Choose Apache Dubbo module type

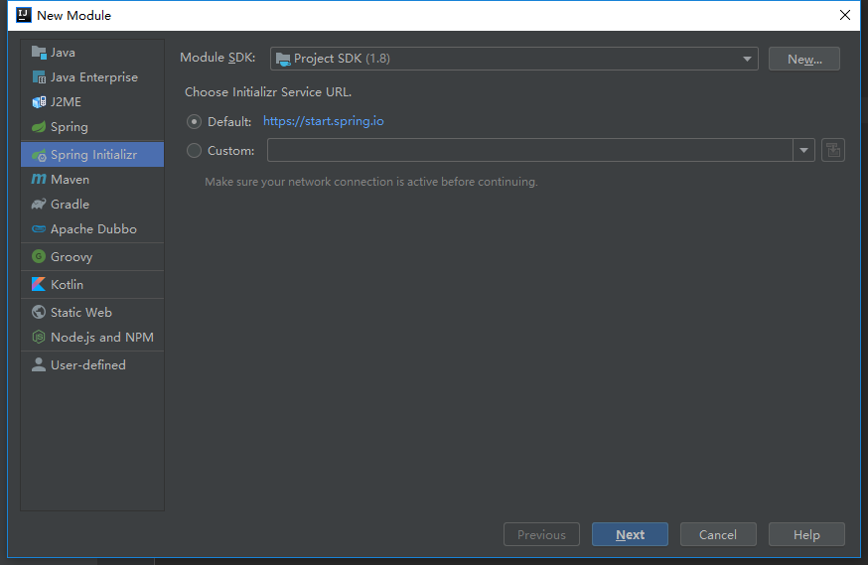[92, 229]
